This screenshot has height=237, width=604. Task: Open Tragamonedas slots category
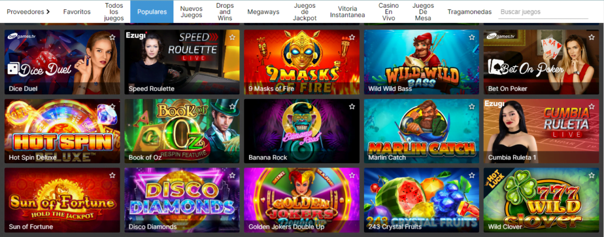coord(470,12)
